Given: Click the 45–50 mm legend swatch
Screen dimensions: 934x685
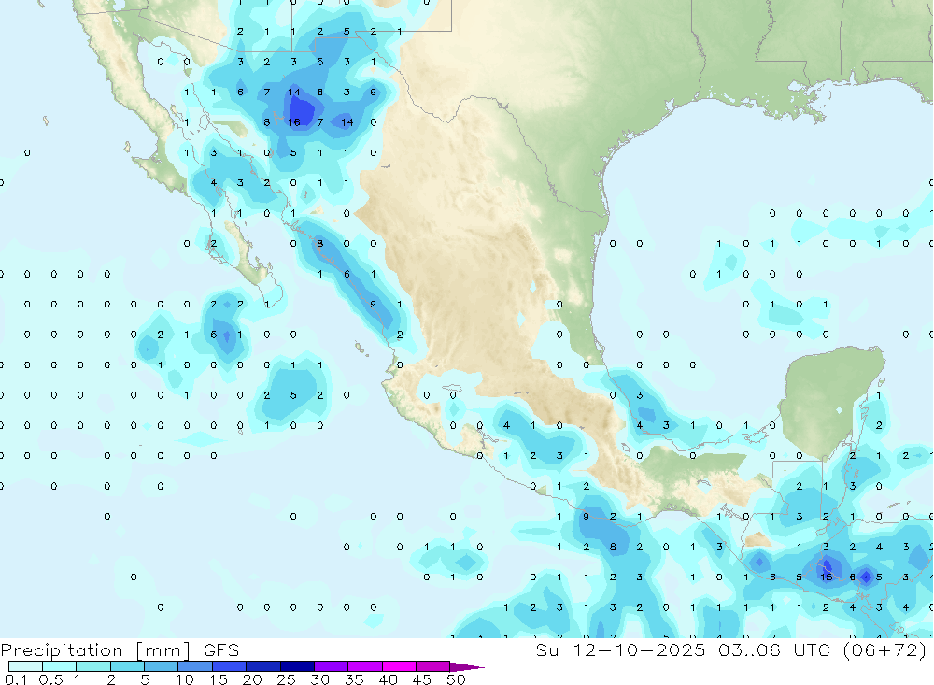Looking at the screenshot, I should 433,666.
